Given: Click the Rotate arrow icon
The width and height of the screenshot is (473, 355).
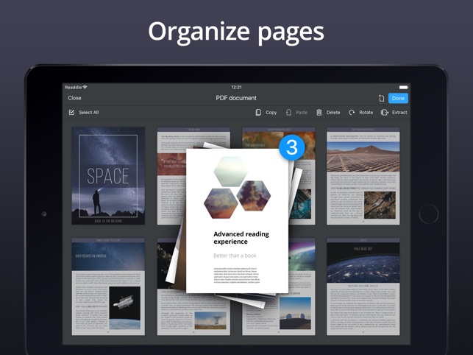Looking at the screenshot, I should (352, 113).
